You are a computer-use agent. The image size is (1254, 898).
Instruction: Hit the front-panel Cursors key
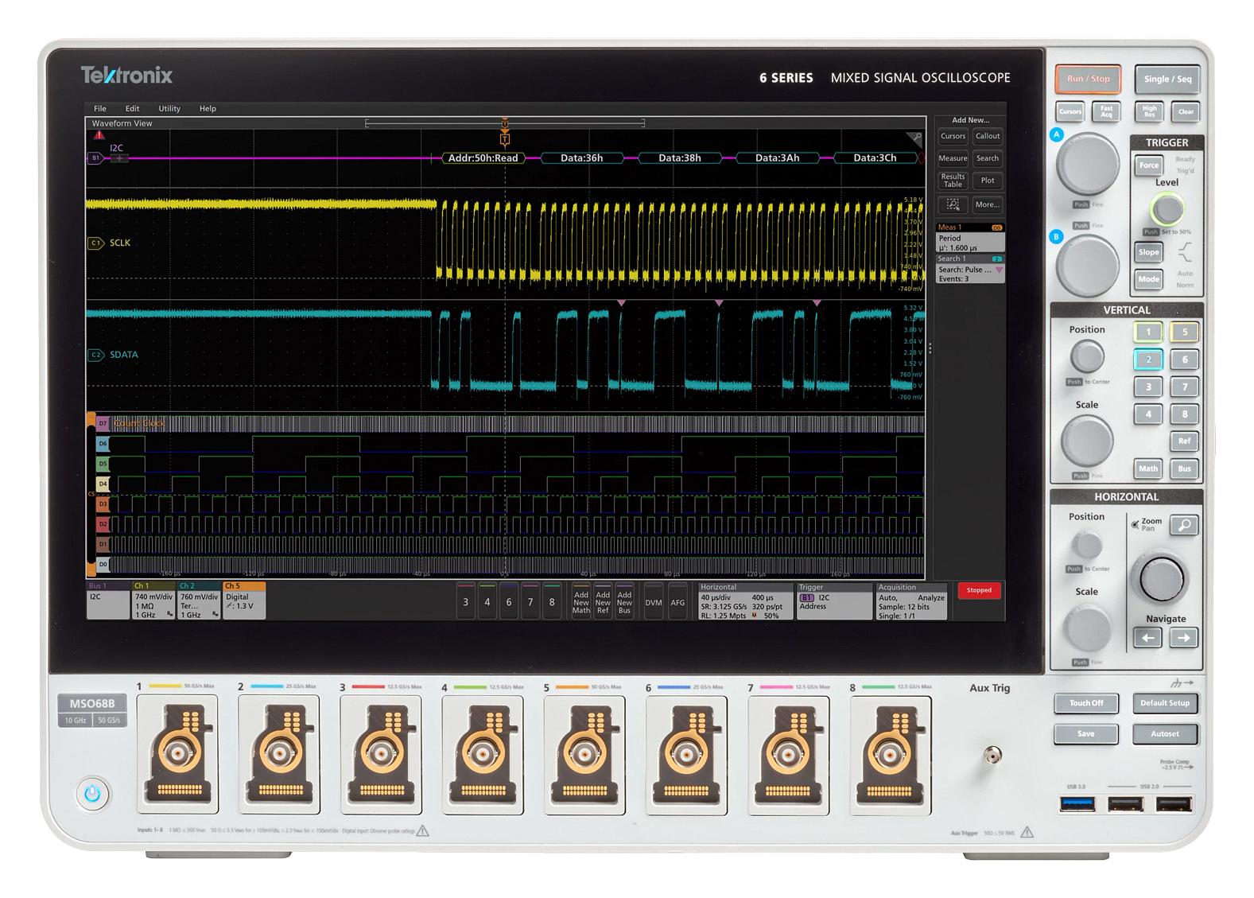(1070, 111)
